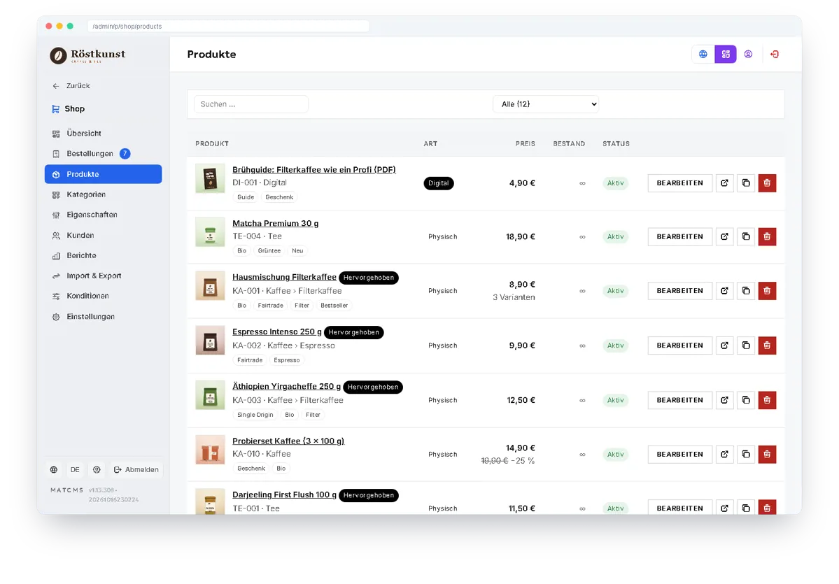Click the red logout icon top right

(x=774, y=54)
